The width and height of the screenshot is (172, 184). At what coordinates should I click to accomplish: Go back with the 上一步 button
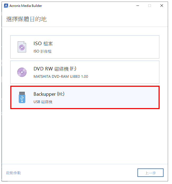(x=150, y=173)
